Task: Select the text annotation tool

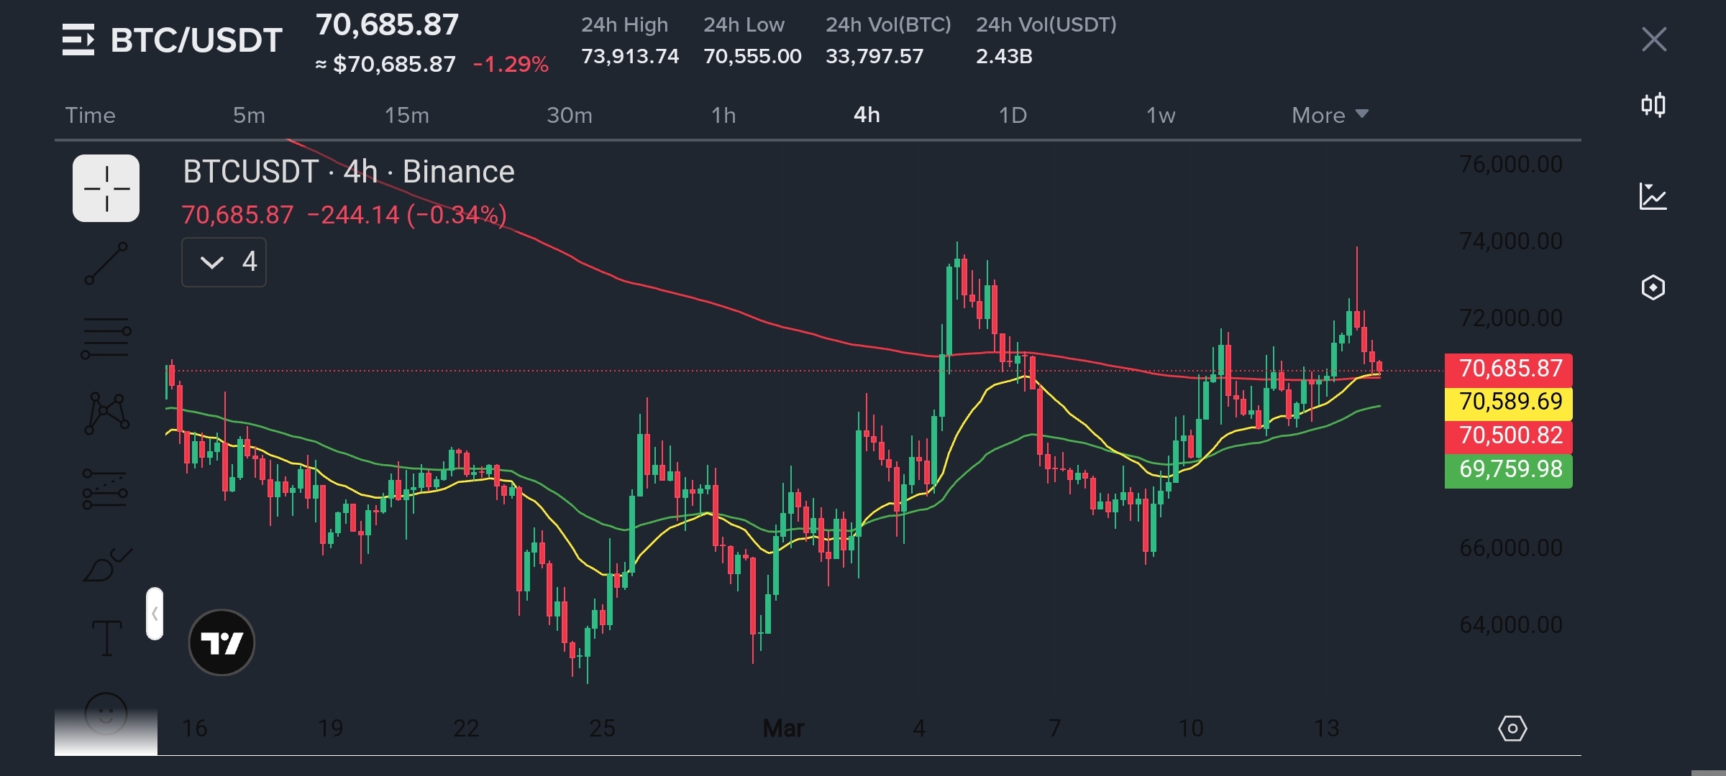Action: (x=106, y=638)
